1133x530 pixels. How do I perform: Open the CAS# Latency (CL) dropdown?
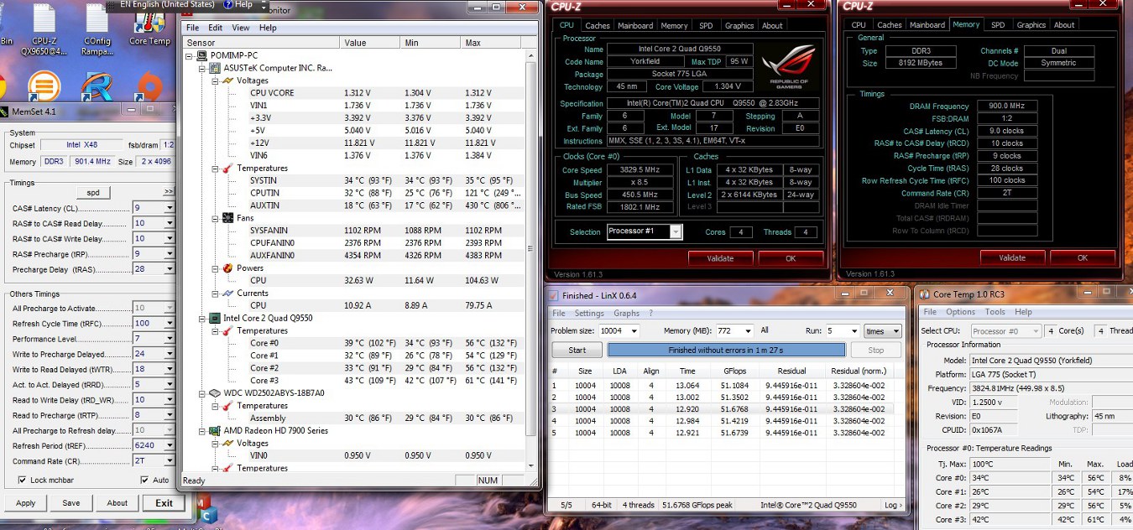(169, 208)
